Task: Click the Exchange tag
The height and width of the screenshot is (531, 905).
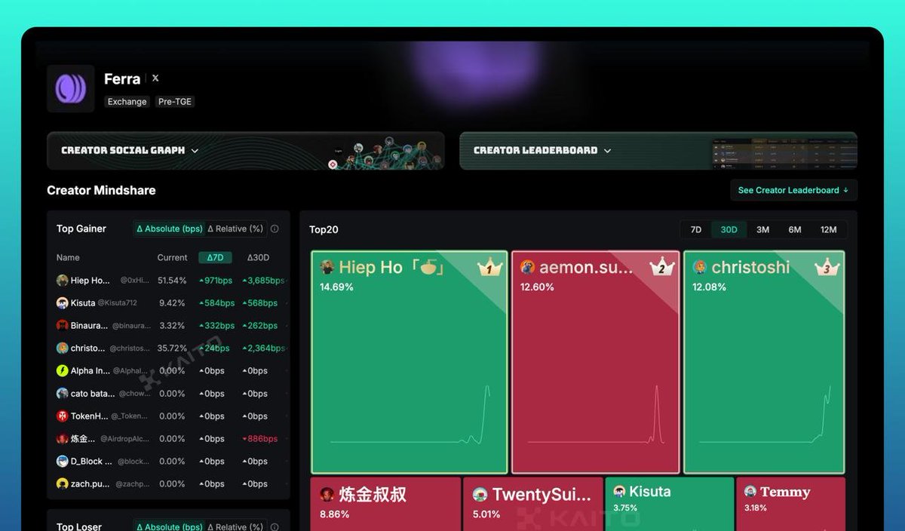Action: [x=127, y=102]
